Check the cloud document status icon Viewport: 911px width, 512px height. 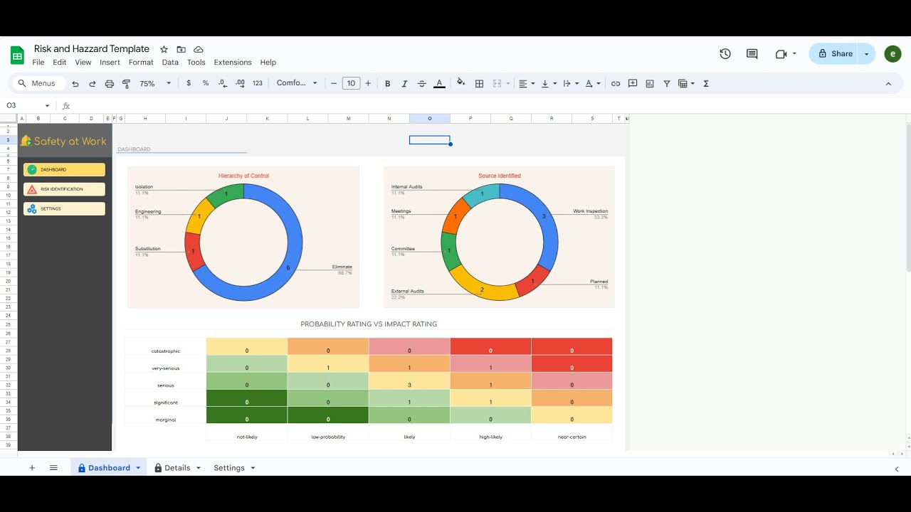199,49
